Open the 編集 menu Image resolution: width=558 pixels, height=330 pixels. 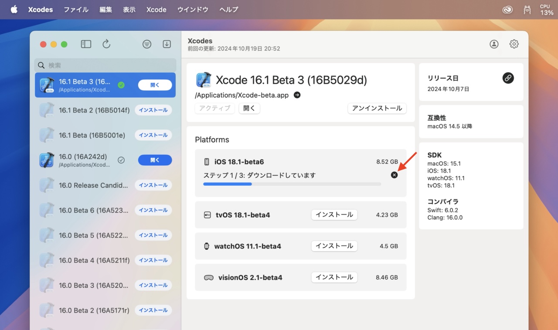[105, 10]
